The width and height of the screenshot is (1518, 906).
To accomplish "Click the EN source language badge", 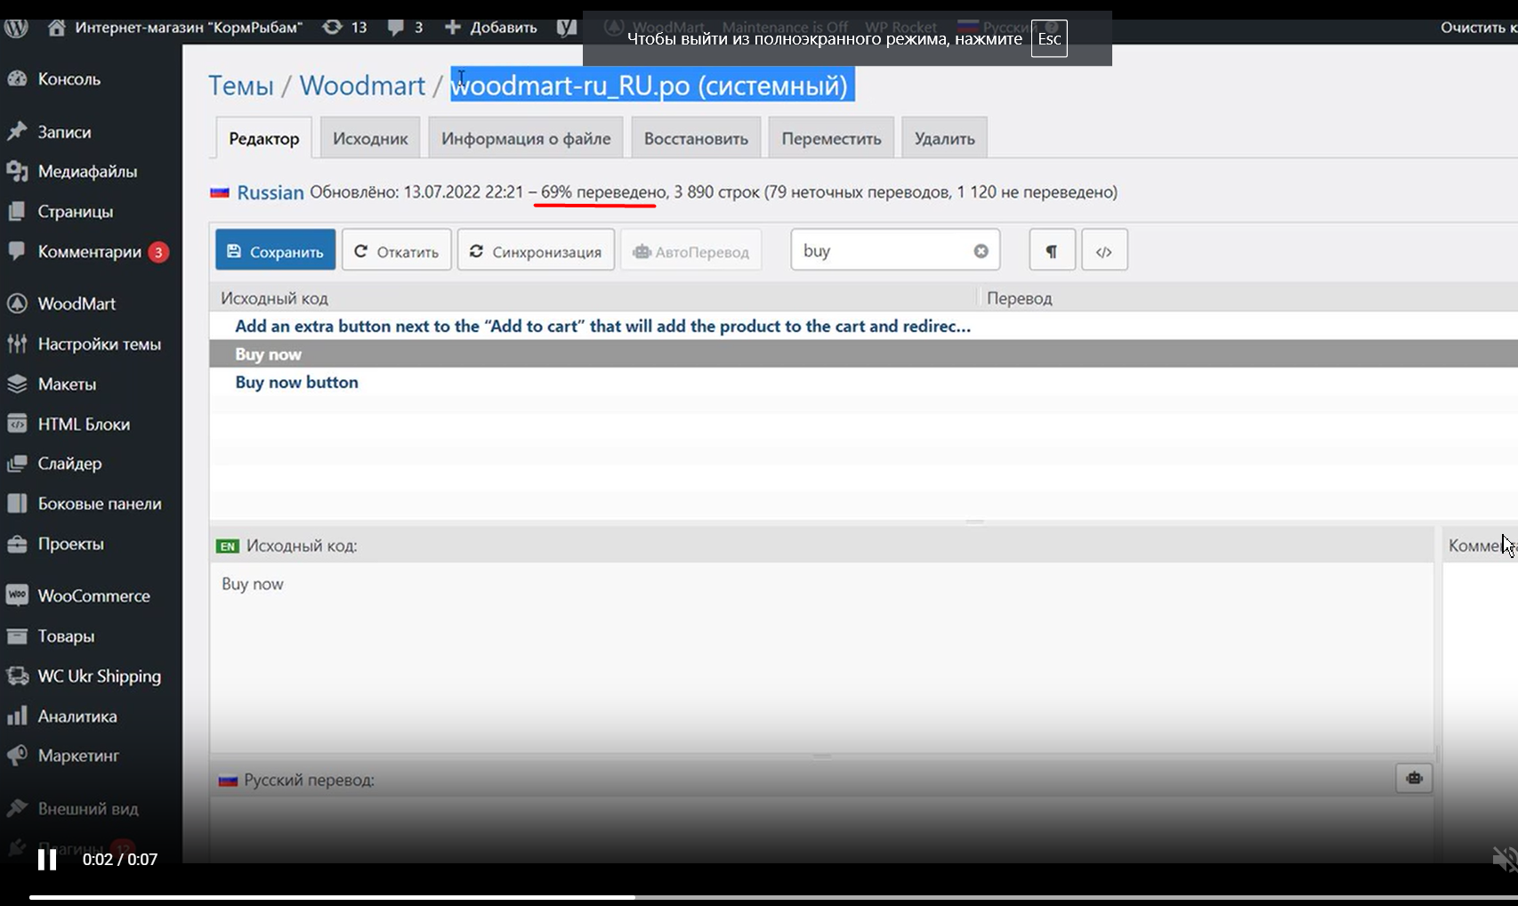I will (228, 546).
